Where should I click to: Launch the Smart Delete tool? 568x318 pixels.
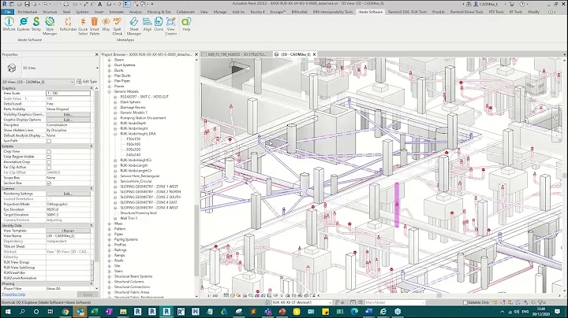pos(94,27)
